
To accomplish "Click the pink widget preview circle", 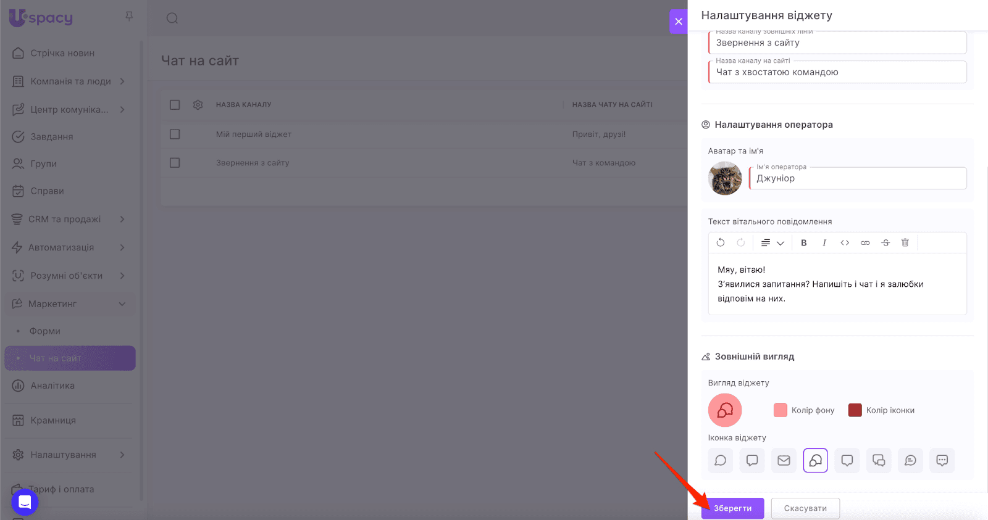I will 725,410.
